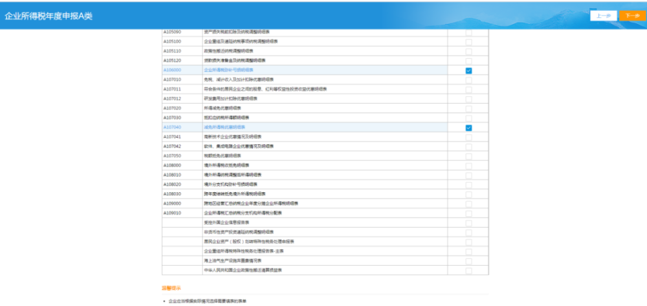
Task: Check the A109010 branch allocation checkbox
Action: [x=468, y=213]
